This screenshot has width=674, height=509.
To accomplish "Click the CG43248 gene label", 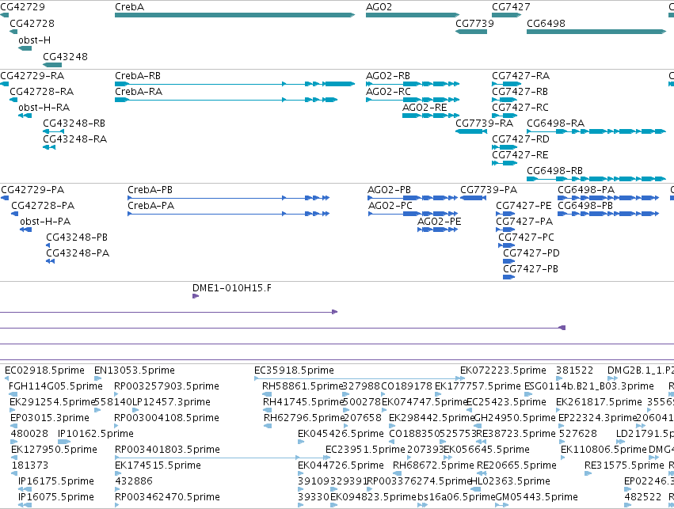I will click(x=65, y=57).
